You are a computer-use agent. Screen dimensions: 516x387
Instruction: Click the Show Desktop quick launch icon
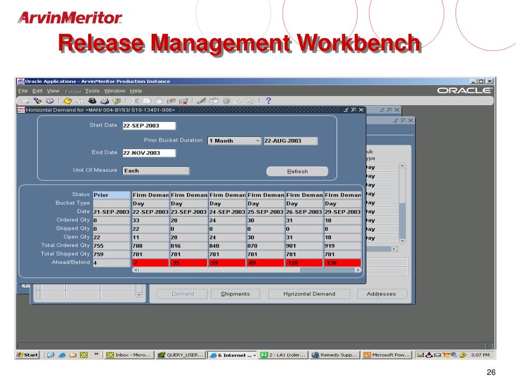[x=51, y=355]
